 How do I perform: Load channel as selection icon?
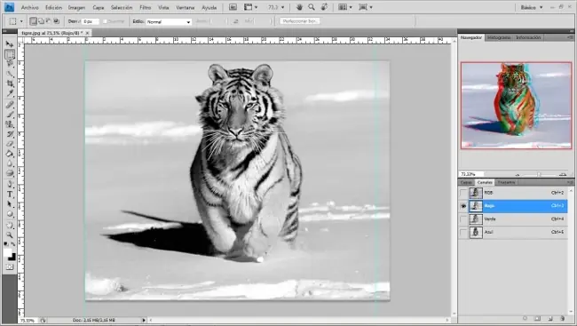[526, 318]
